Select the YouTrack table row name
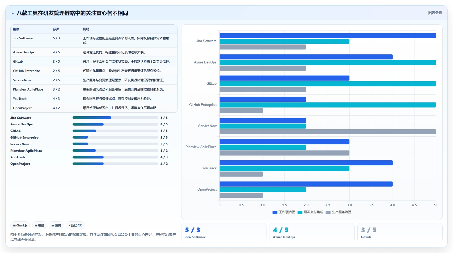The width and height of the screenshot is (453, 253). tap(20, 99)
